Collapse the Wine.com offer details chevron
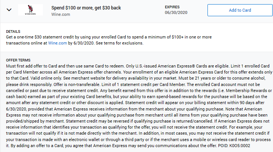Viewport: 273px width, 152px height. tap(9, 10)
